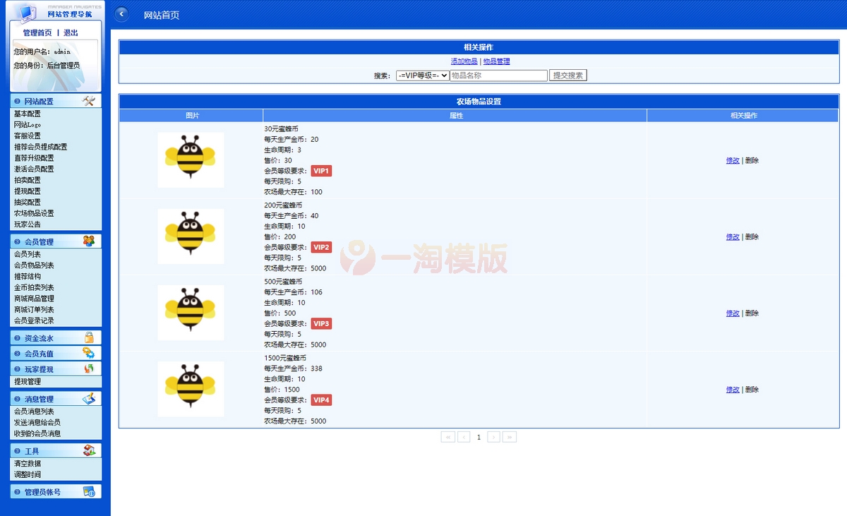Click the 200元蜜蜂币 bee thumbnail image
Image resolution: width=847 pixels, height=516 pixels.
[191, 236]
